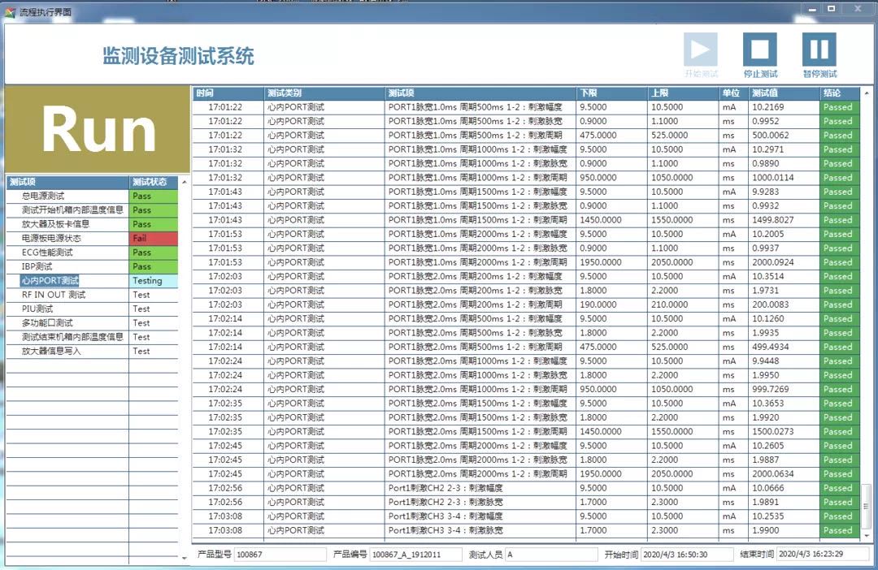Click the 开始时间 field
Image resolution: width=878 pixels, height=570 pixels.
pos(686,555)
